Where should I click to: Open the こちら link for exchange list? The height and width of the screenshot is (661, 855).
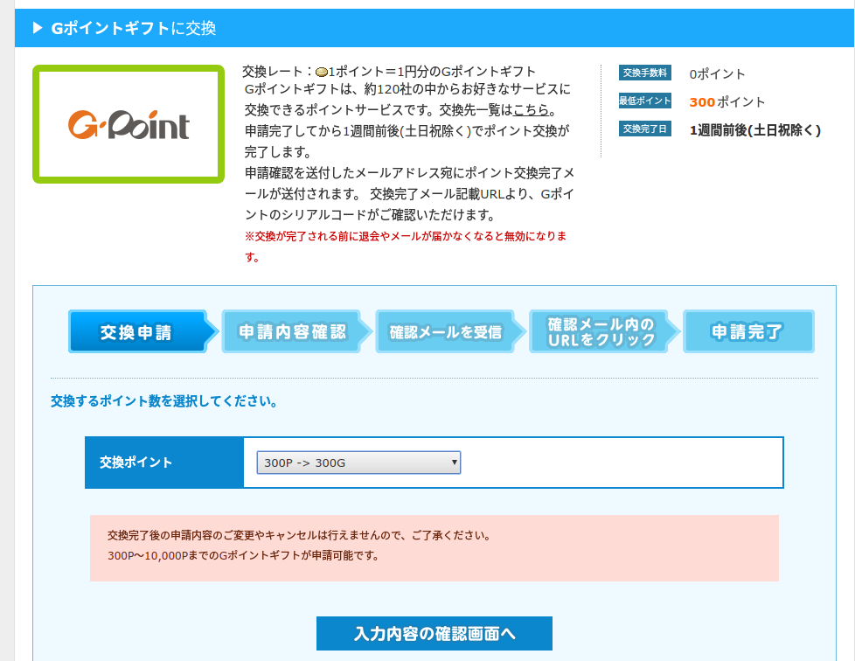530,110
